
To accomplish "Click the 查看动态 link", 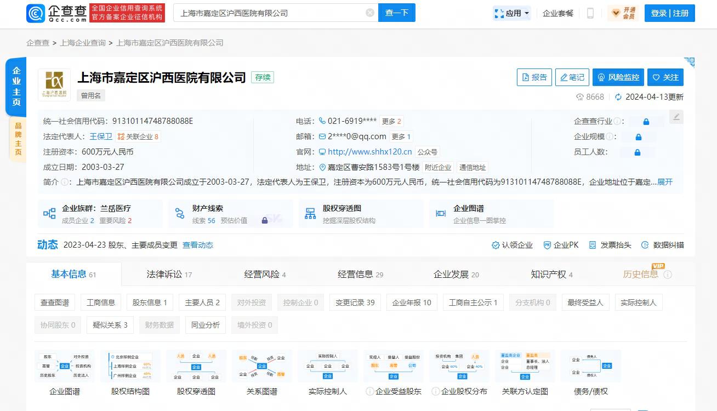I will point(198,245).
